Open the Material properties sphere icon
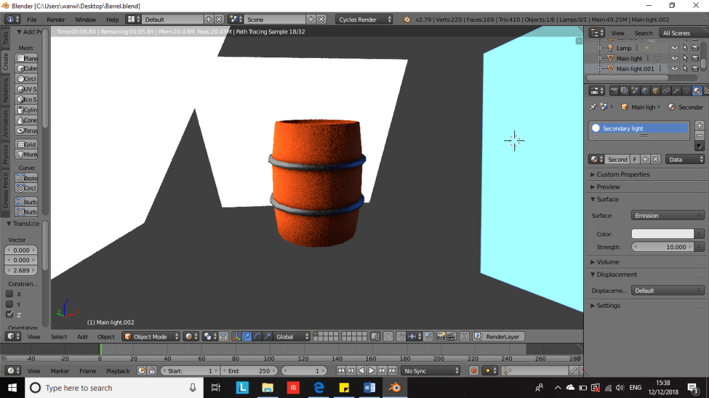The width and height of the screenshot is (709, 398). point(696,91)
